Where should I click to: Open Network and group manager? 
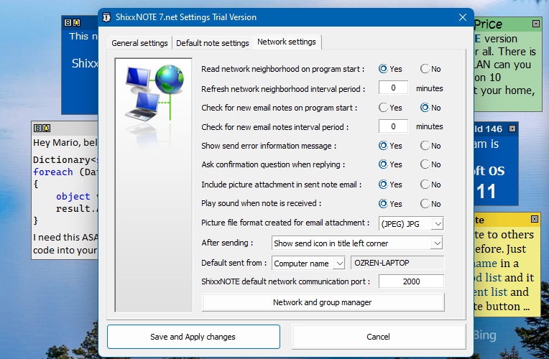coord(323,302)
